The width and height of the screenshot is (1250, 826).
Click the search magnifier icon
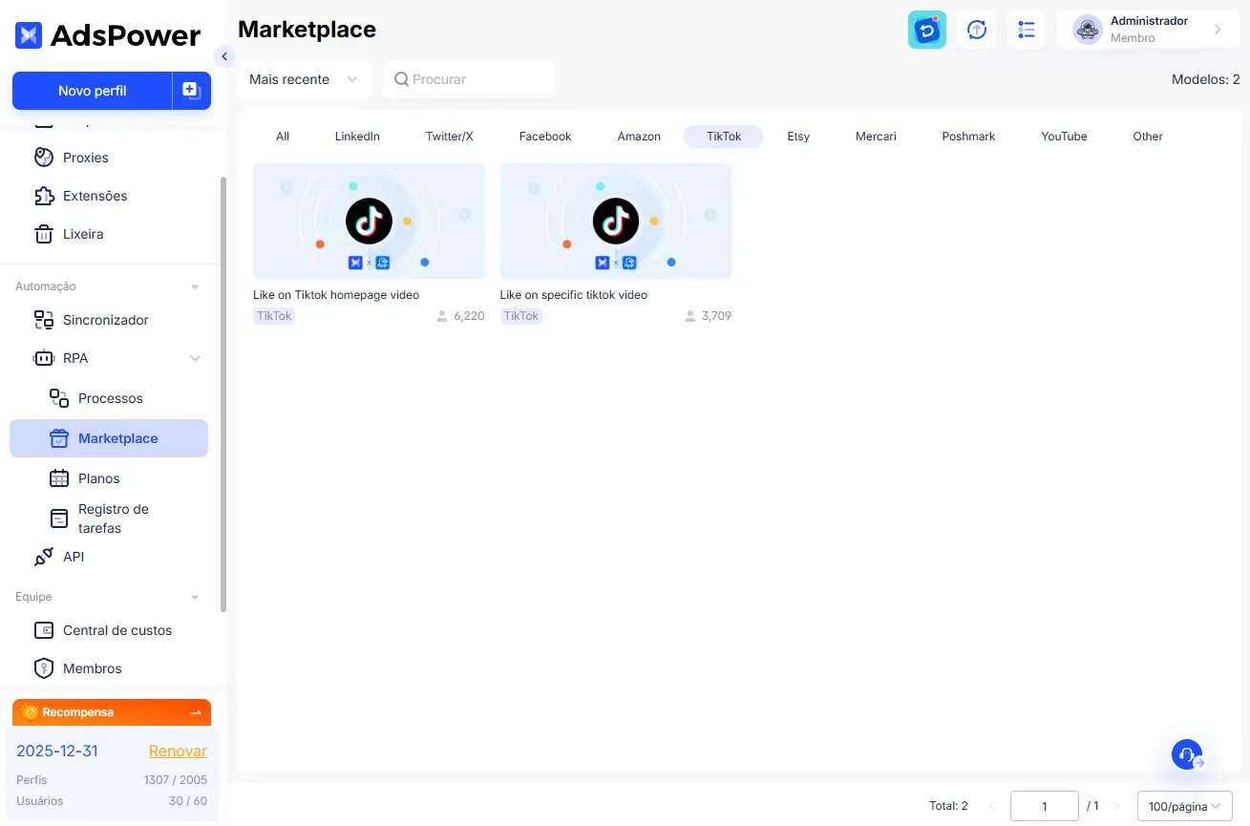(x=402, y=79)
